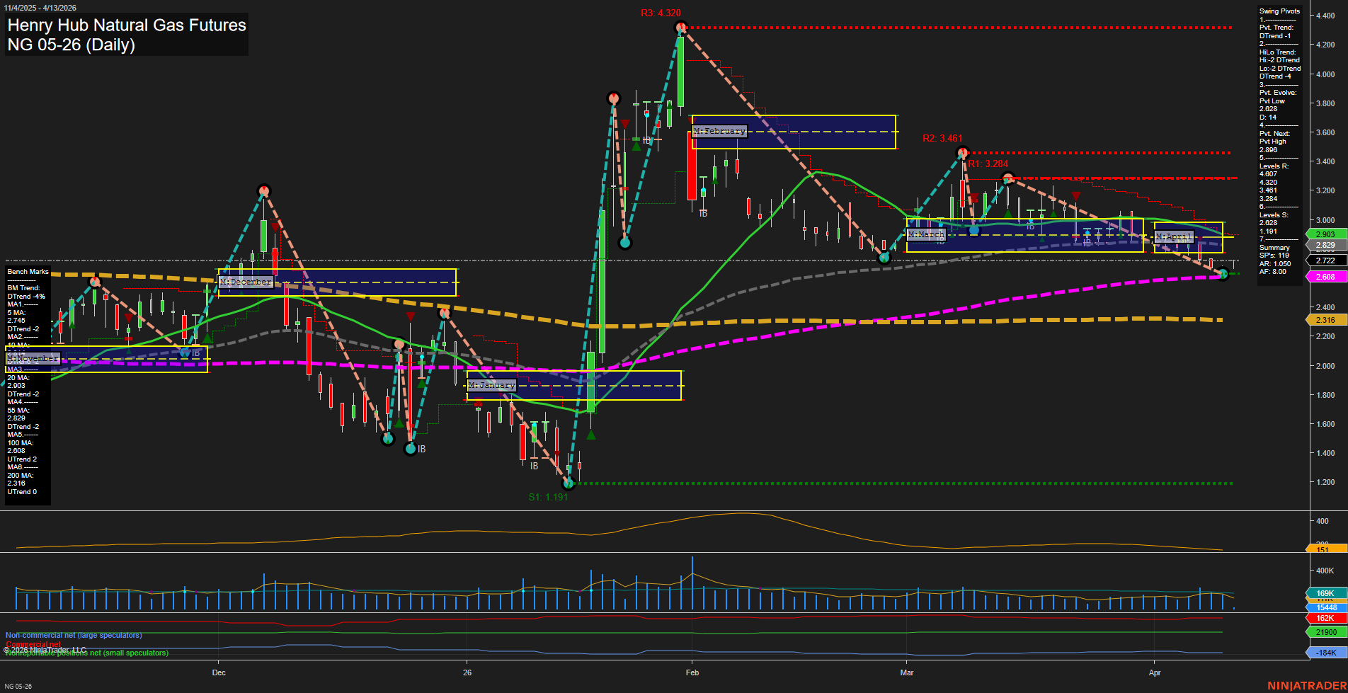The height and width of the screenshot is (693, 1348).
Task: Collapse the M:February range box label
Action: [x=719, y=131]
